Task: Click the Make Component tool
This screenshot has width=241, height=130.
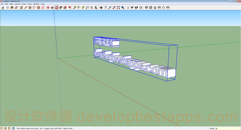Action: (x=8, y=8)
